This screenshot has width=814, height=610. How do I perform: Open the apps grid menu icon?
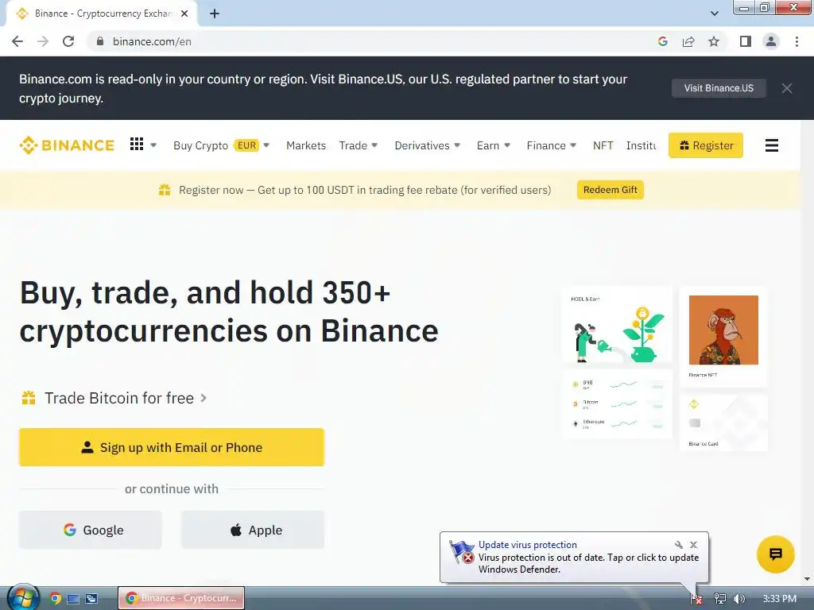pos(137,145)
